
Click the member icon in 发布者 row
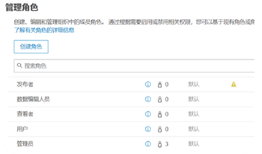click(160, 84)
